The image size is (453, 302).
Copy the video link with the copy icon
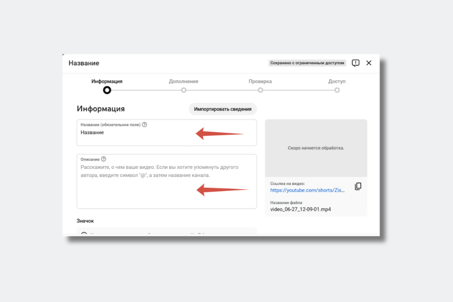(x=358, y=186)
